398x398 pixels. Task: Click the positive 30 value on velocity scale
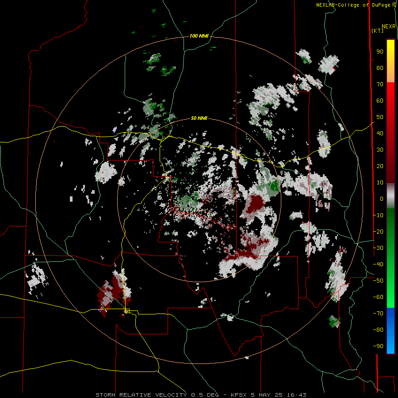pos(380,150)
